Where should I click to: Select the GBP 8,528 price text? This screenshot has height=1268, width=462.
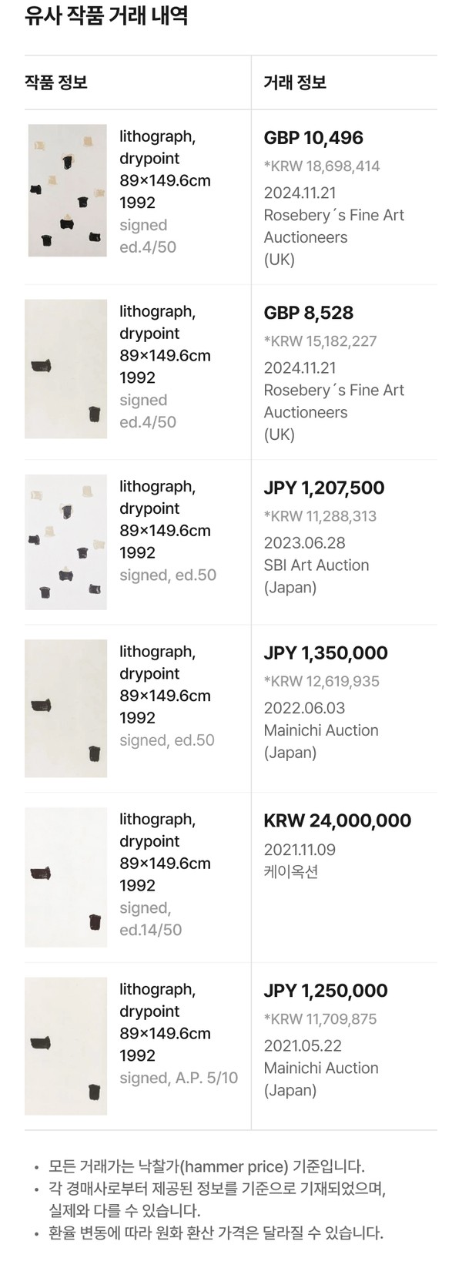(309, 313)
